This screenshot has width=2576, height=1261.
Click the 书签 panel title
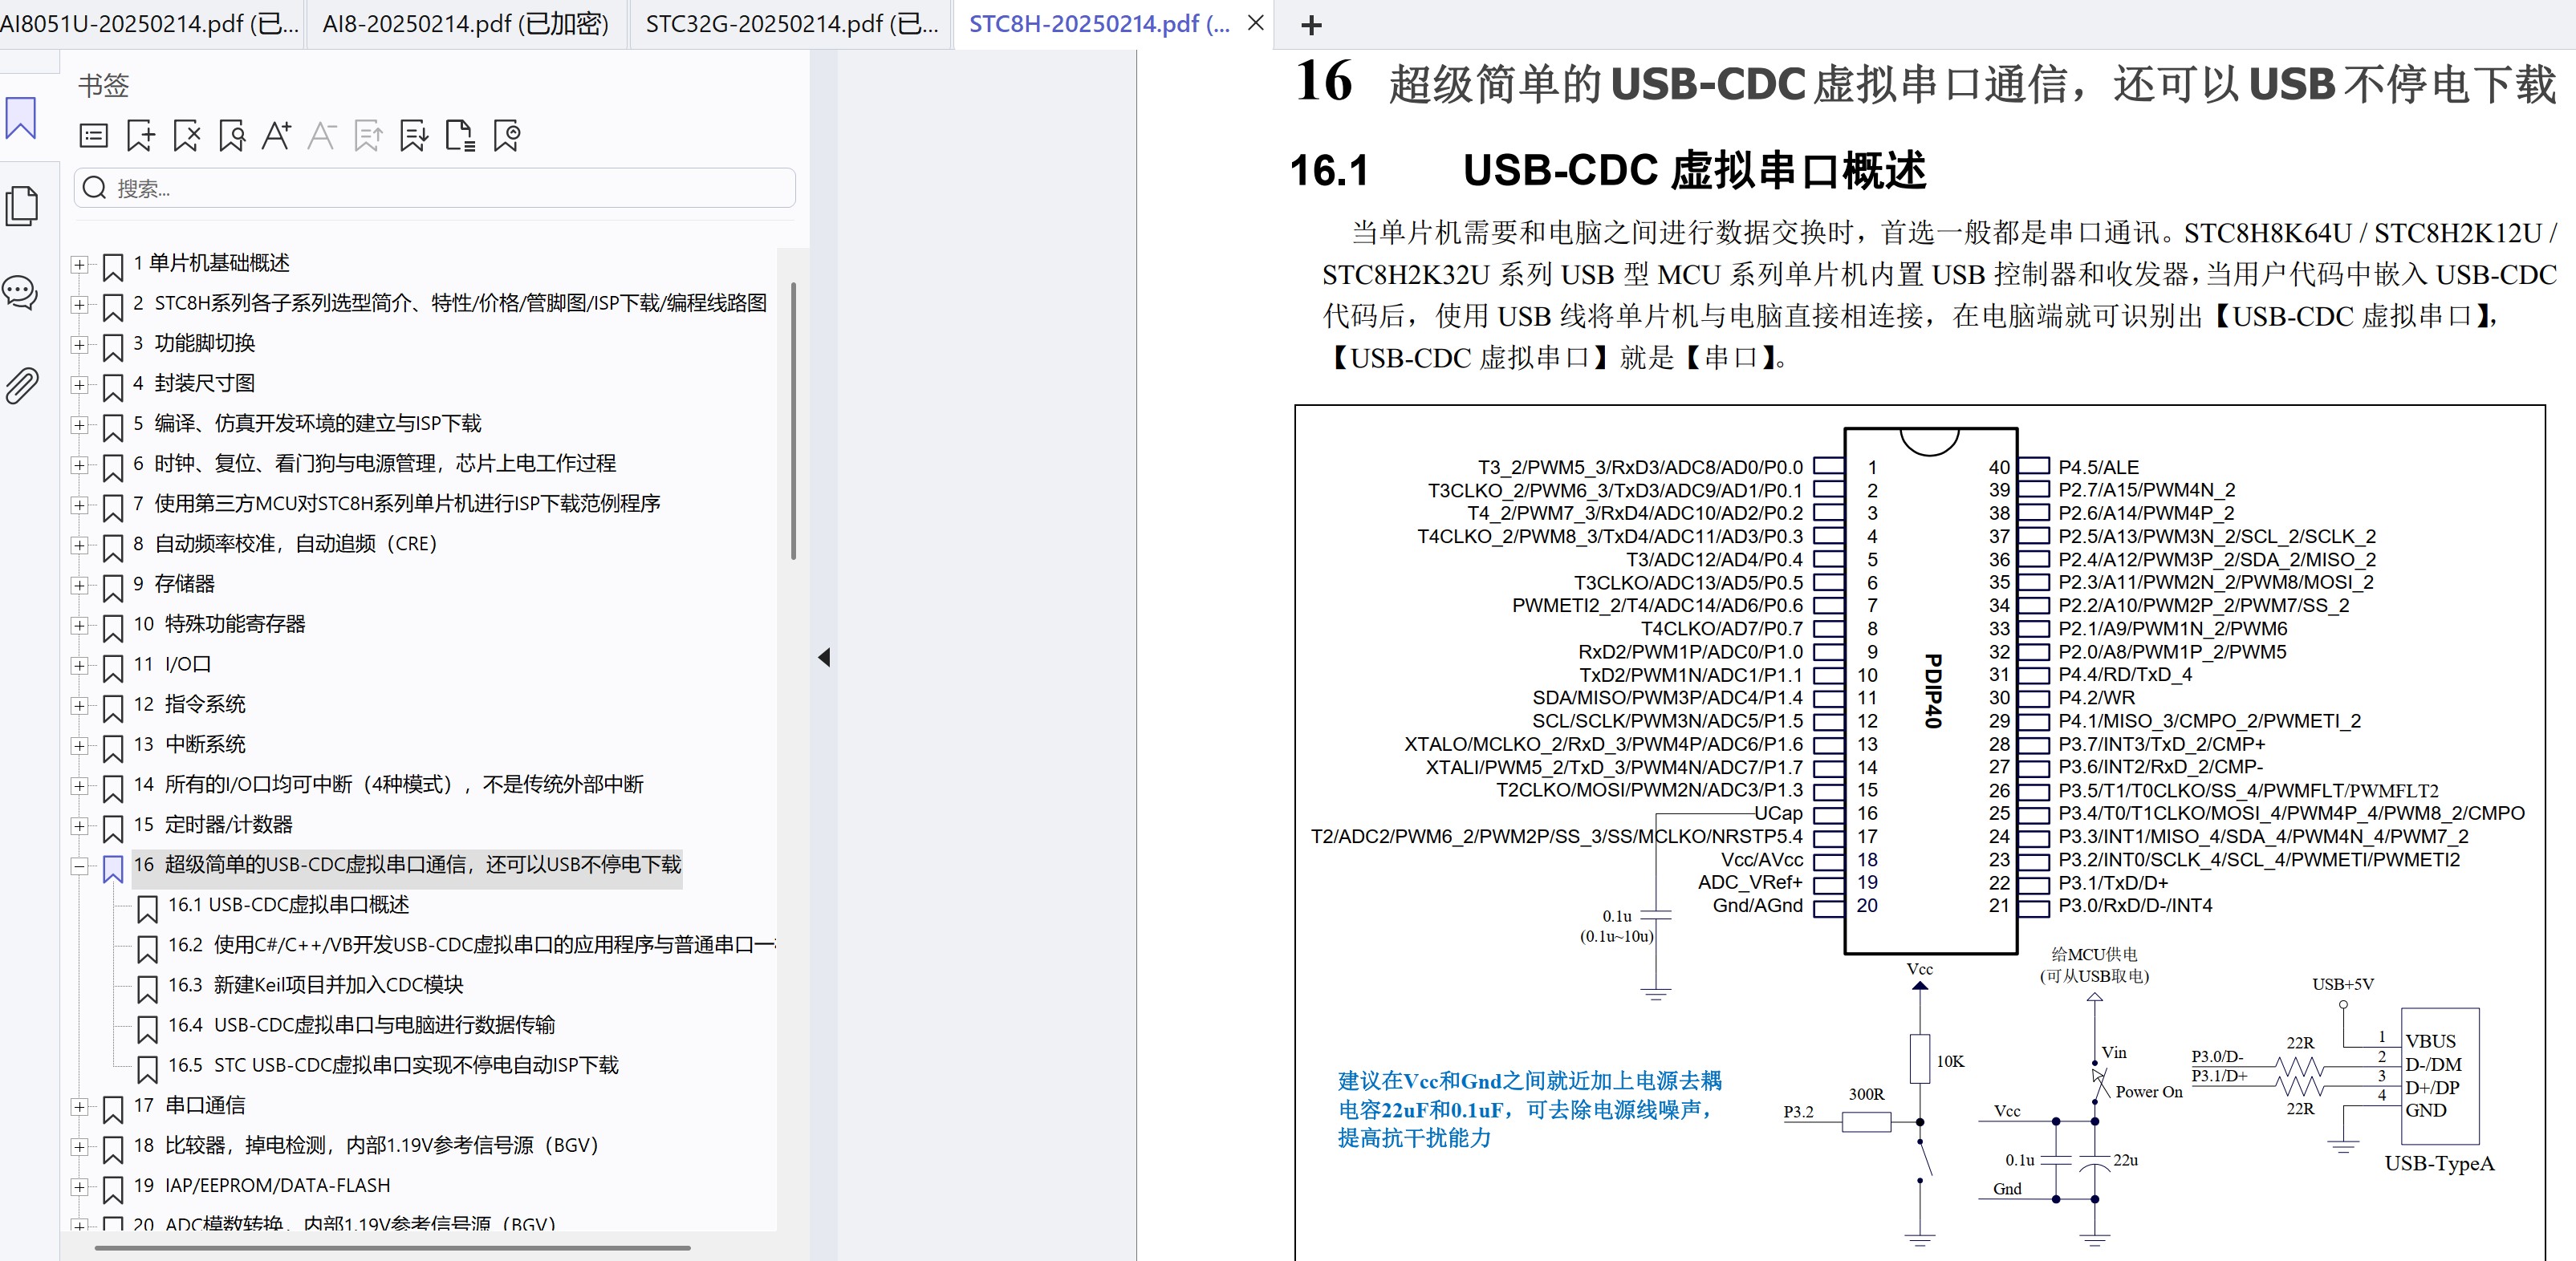tap(104, 86)
